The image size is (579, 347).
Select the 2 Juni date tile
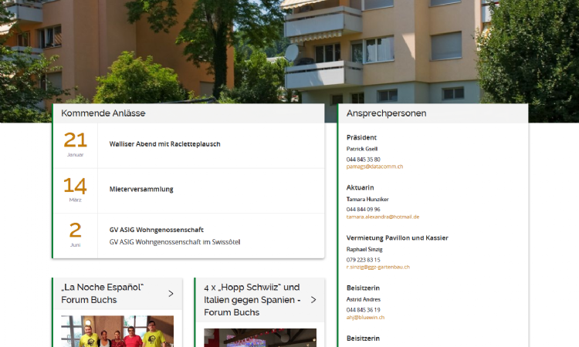(x=76, y=236)
